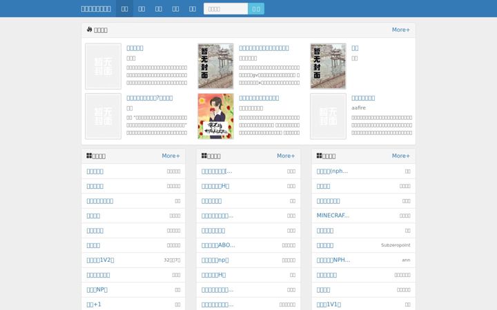Image resolution: width=497 pixels, height=310 pixels.
Task: Click the site title in the blue navbar
Action: 96,9
